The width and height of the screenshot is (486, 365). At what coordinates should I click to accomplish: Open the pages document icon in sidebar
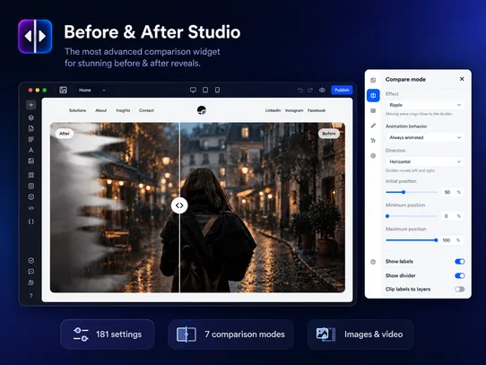click(x=31, y=128)
